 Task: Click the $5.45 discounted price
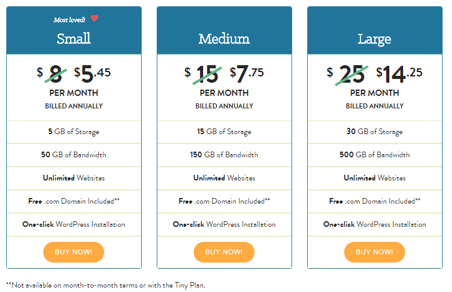click(92, 73)
